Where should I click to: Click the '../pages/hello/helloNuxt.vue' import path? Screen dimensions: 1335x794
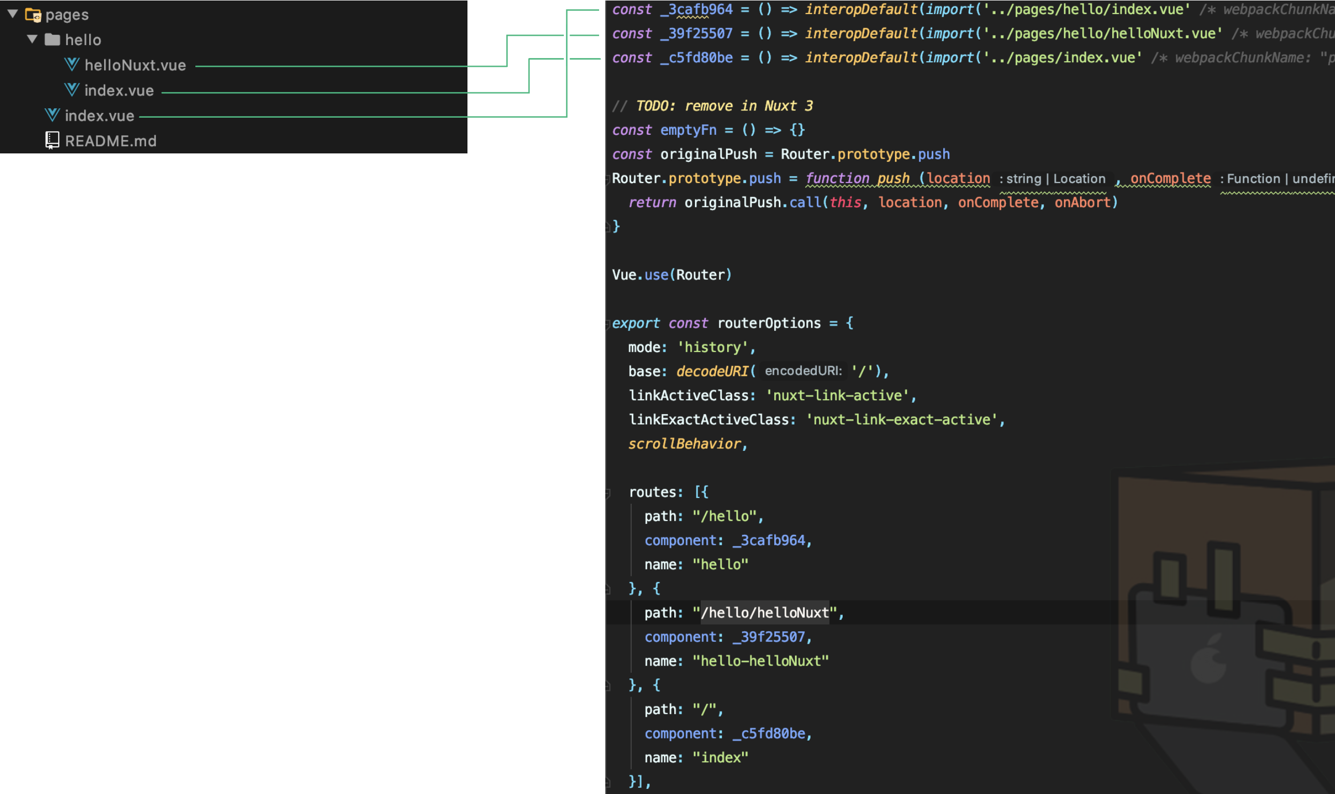pos(1098,33)
